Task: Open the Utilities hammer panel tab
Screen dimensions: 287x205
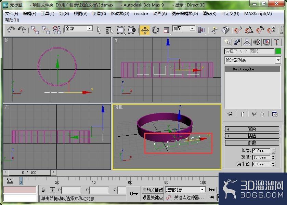Action: (x=277, y=42)
